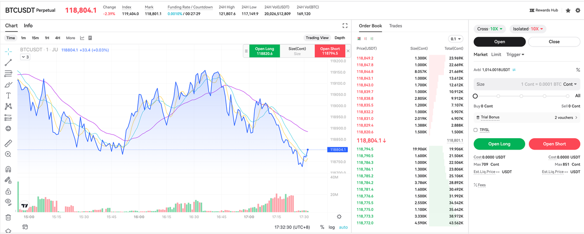Focus the Size input in the order panel

(527, 84)
